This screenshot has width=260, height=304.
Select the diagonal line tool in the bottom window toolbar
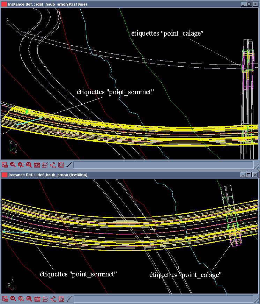(x=69, y=299)
